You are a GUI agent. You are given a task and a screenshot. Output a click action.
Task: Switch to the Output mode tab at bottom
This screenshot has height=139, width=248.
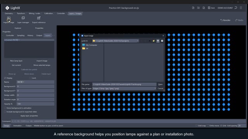coord(28,125)
